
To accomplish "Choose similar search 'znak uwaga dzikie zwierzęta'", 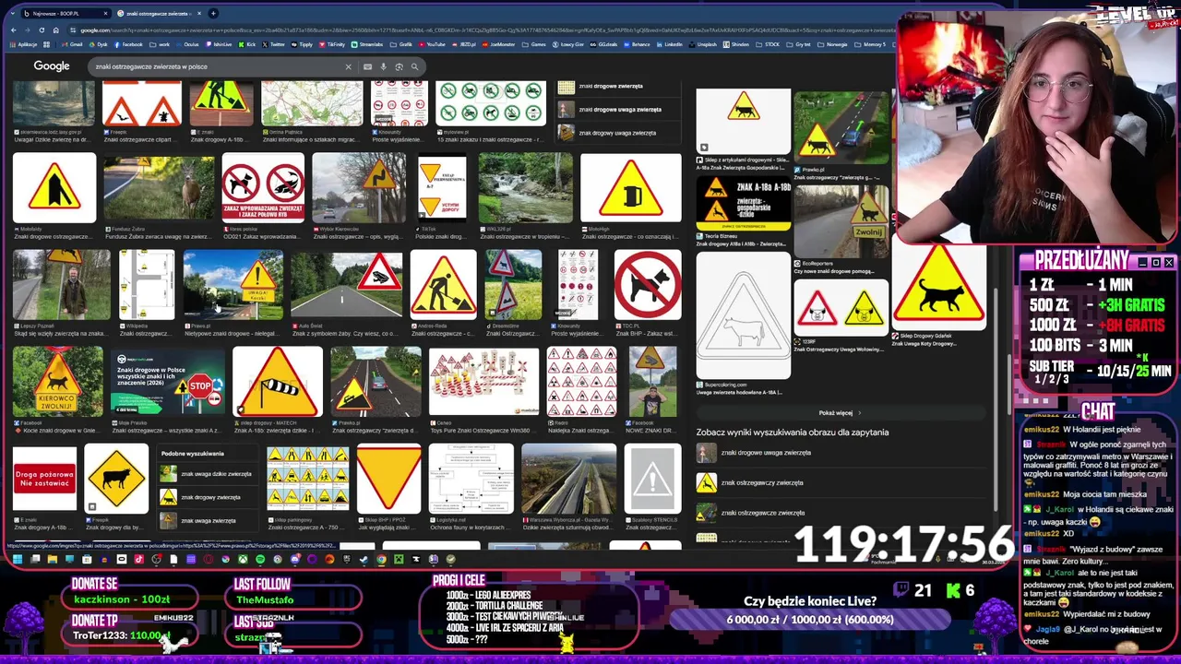I will [x=205, y=474].
